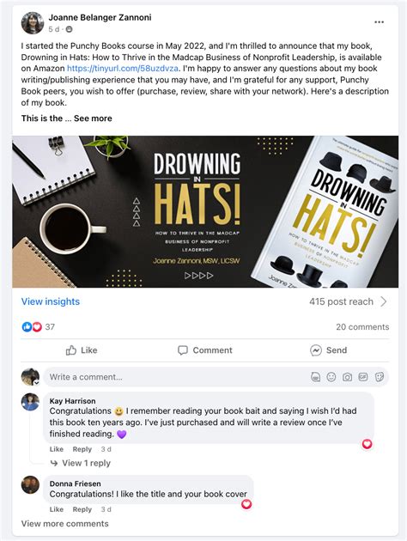
Task: Open the tinyurl Amazon link
Action: pos(123,69)
